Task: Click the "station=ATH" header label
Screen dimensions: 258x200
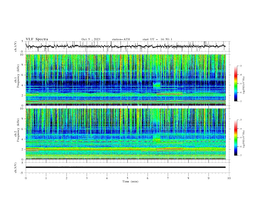Action: click(x=121, y=39)
